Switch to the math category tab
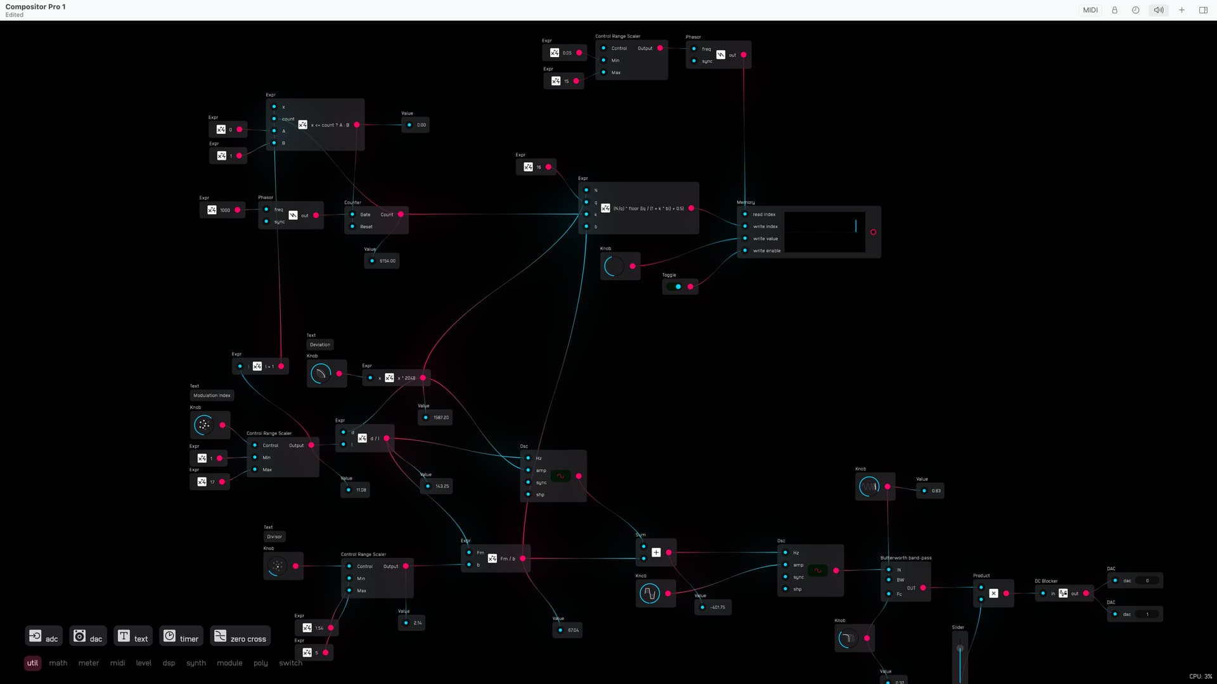This screenshot has height=684, width=1217. [x=58, y=663]
